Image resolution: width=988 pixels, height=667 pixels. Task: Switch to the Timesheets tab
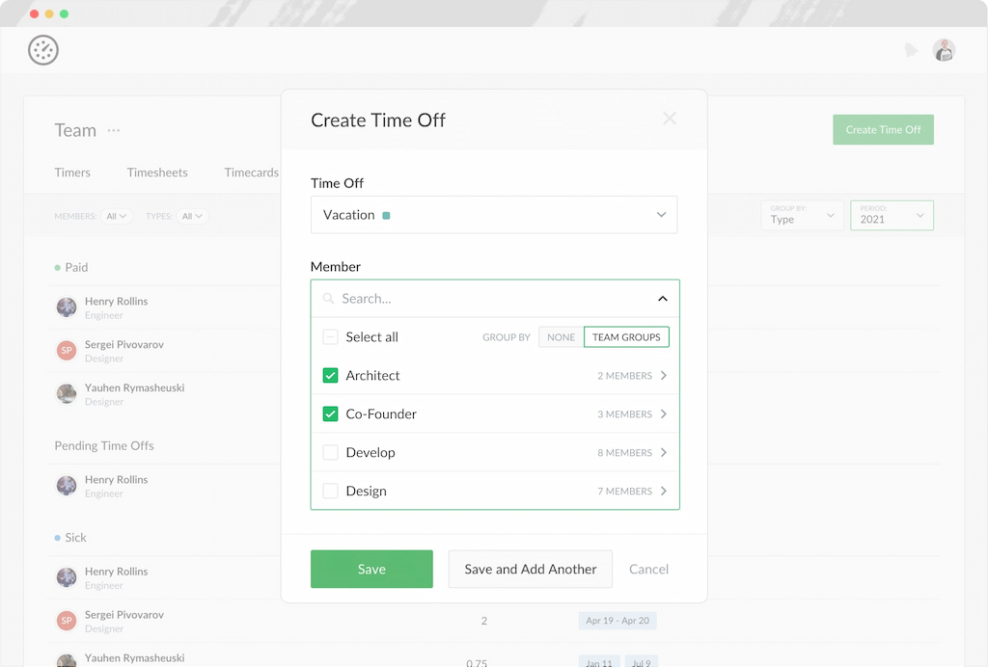[157, 172]
